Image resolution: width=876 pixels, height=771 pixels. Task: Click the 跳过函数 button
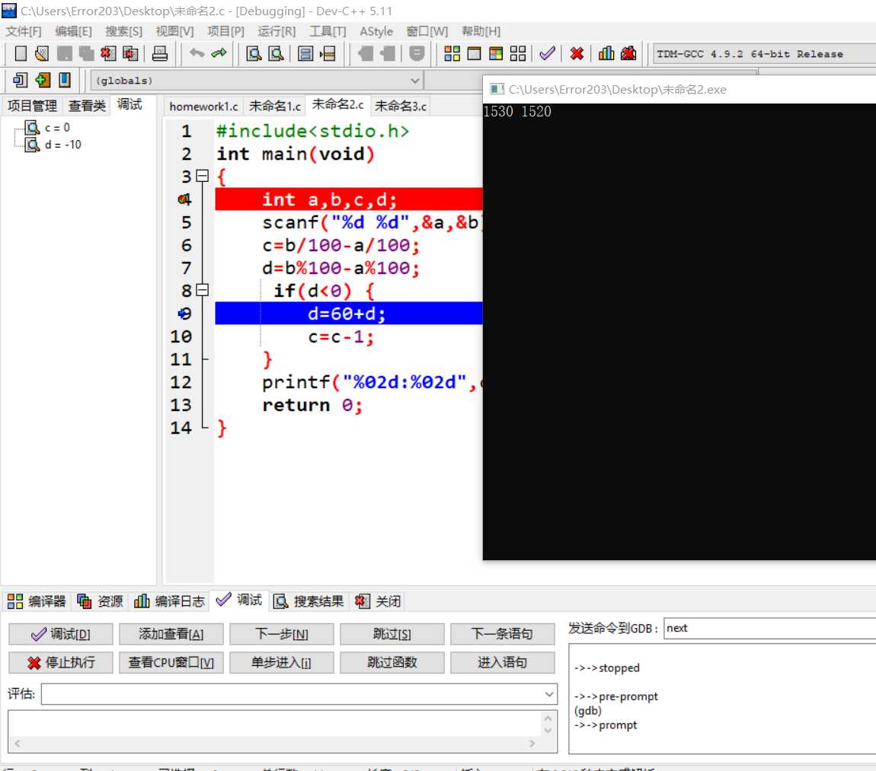click(392, 663)
